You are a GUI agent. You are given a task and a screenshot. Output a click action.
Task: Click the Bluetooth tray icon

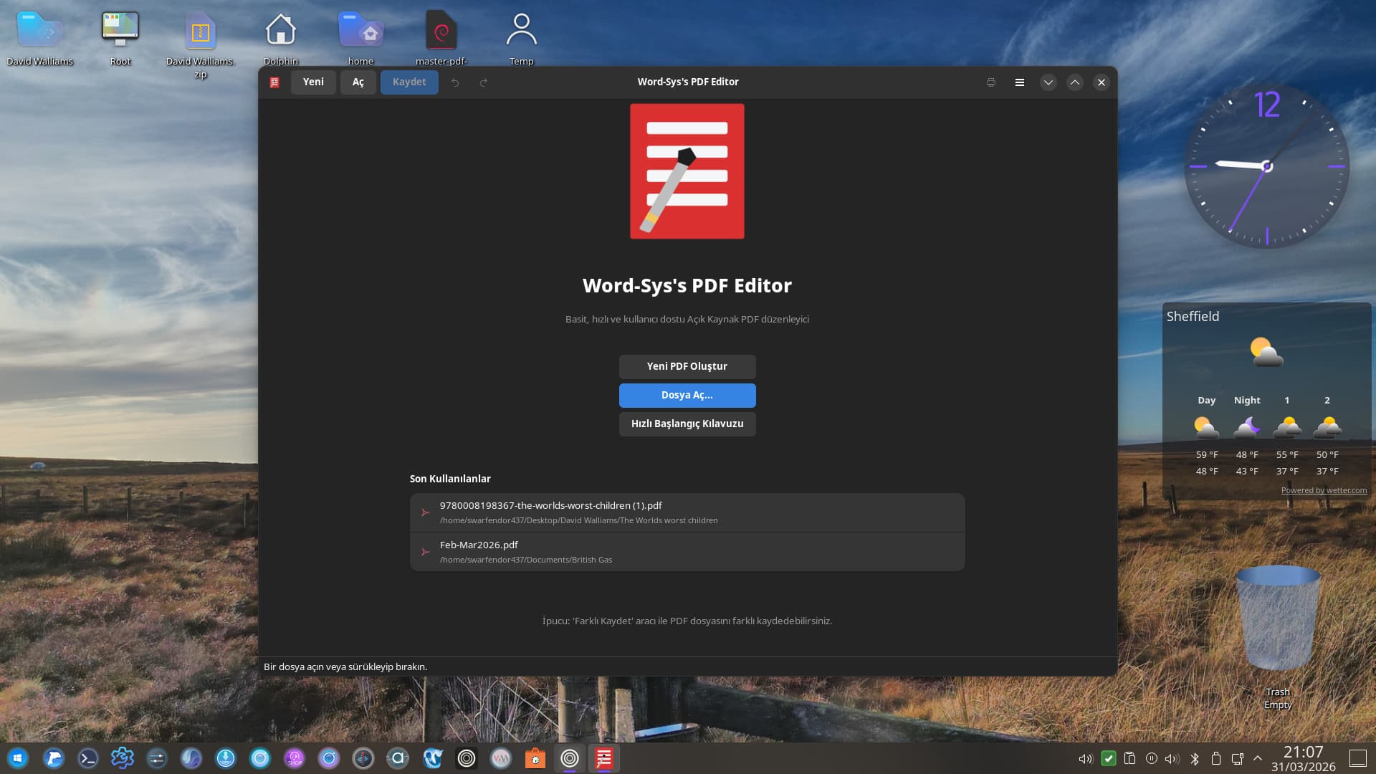tap(1195, 758)
